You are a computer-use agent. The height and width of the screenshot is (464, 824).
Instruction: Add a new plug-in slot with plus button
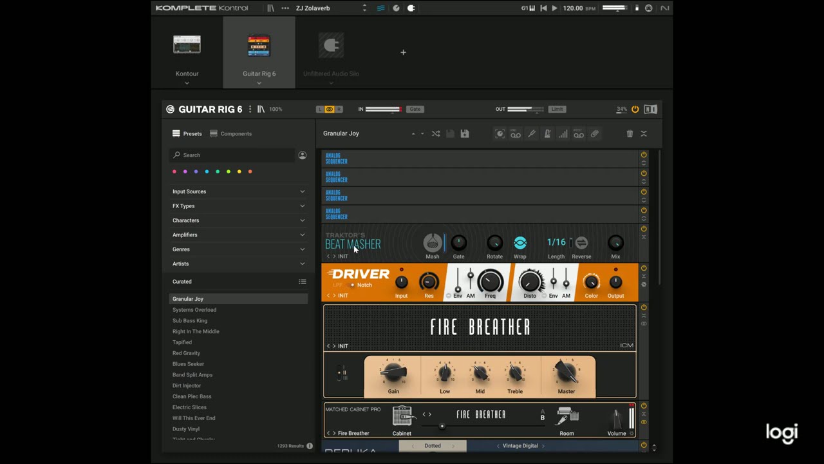tap(403, 52)
